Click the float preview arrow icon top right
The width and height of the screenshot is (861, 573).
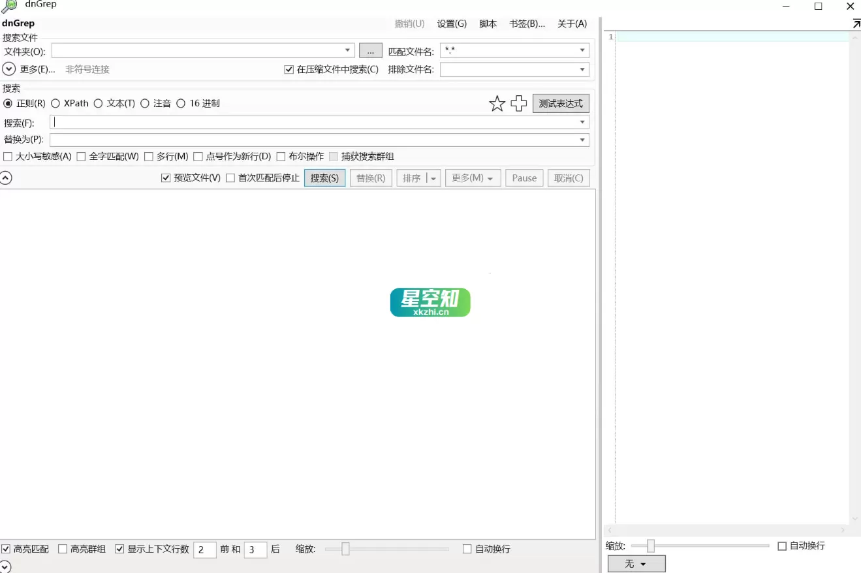(x=856, y=22)
